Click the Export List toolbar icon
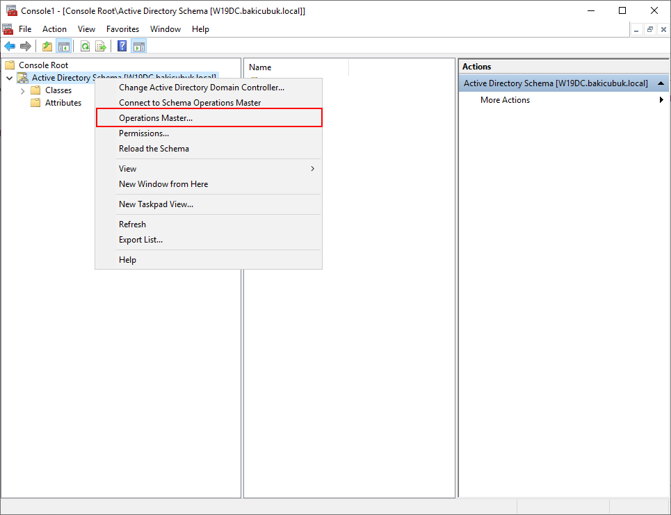 click(101, 46)
